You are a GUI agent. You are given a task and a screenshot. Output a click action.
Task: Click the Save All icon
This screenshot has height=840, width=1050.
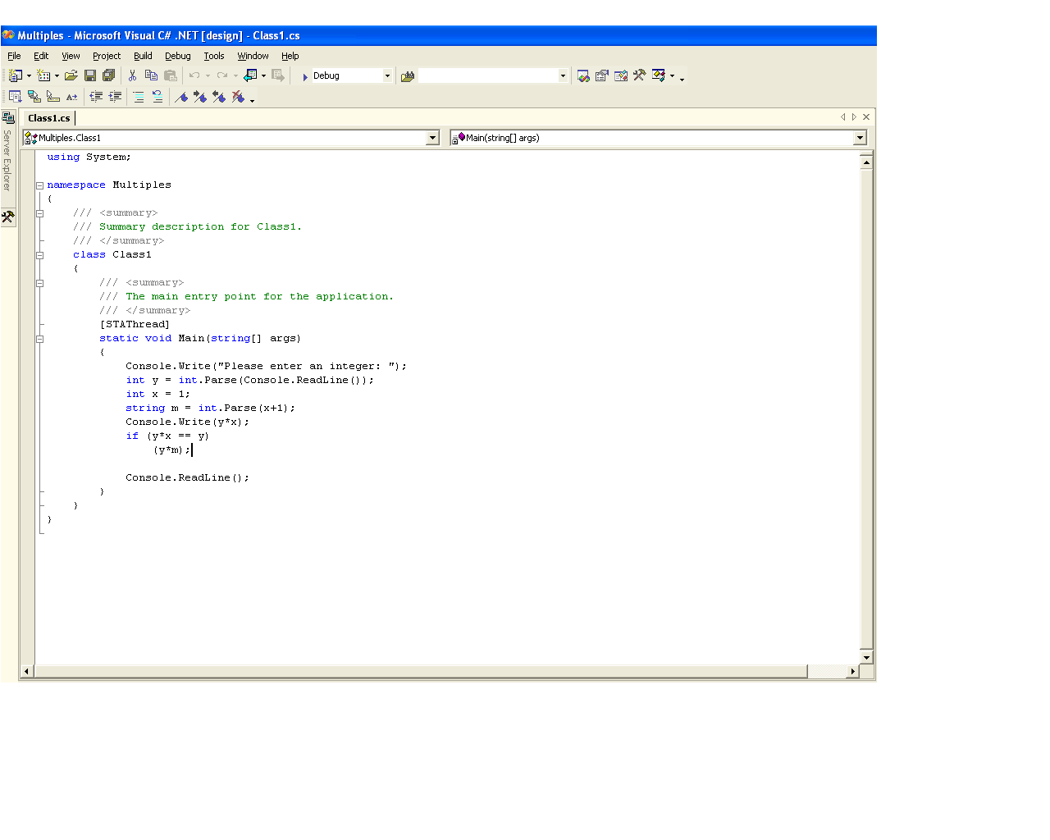[108, 75]
